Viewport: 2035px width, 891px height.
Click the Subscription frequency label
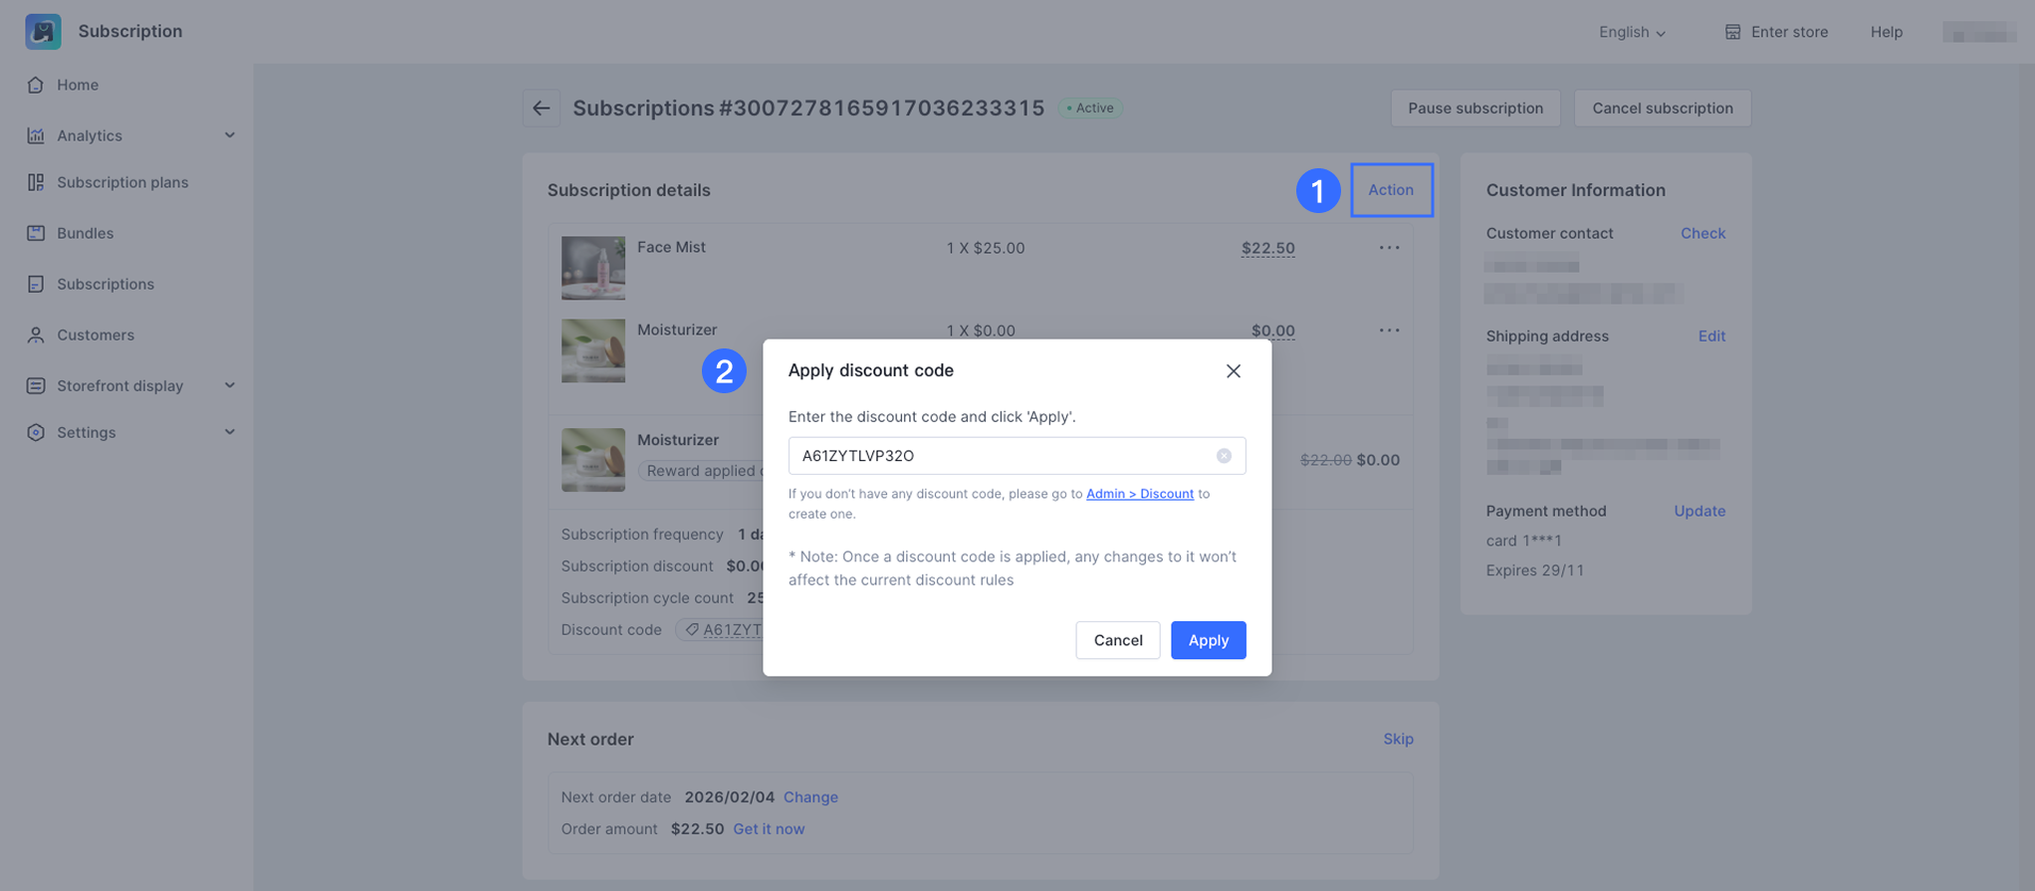(x=642, y=535)
